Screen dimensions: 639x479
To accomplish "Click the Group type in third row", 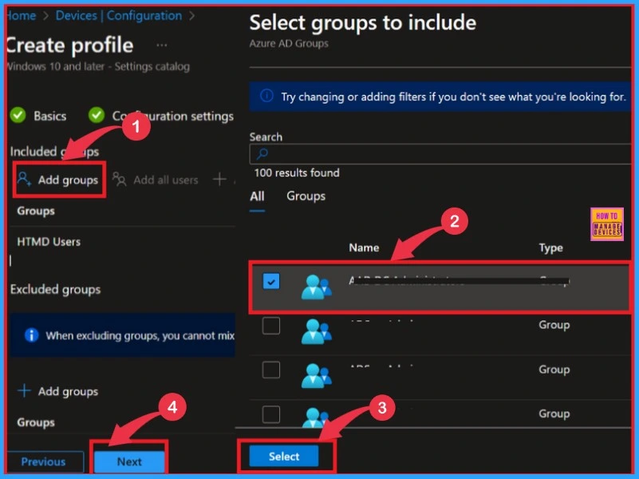I will click(554, 370).
